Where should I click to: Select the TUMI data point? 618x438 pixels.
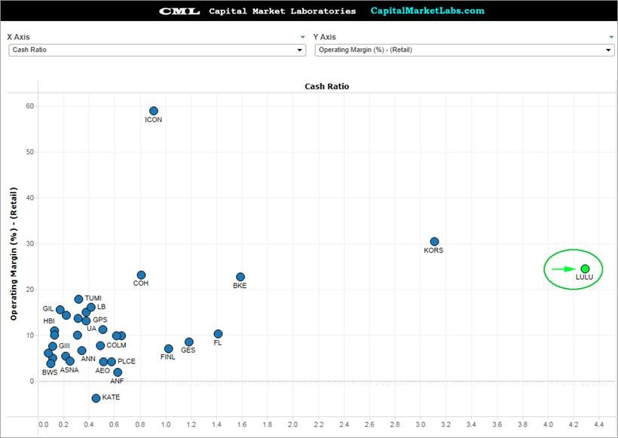[x=79, y=299]
